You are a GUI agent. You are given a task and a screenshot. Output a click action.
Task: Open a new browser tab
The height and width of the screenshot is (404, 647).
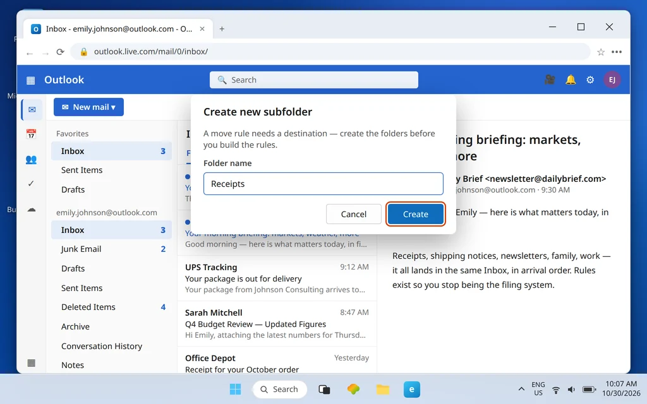pos(222,29)
